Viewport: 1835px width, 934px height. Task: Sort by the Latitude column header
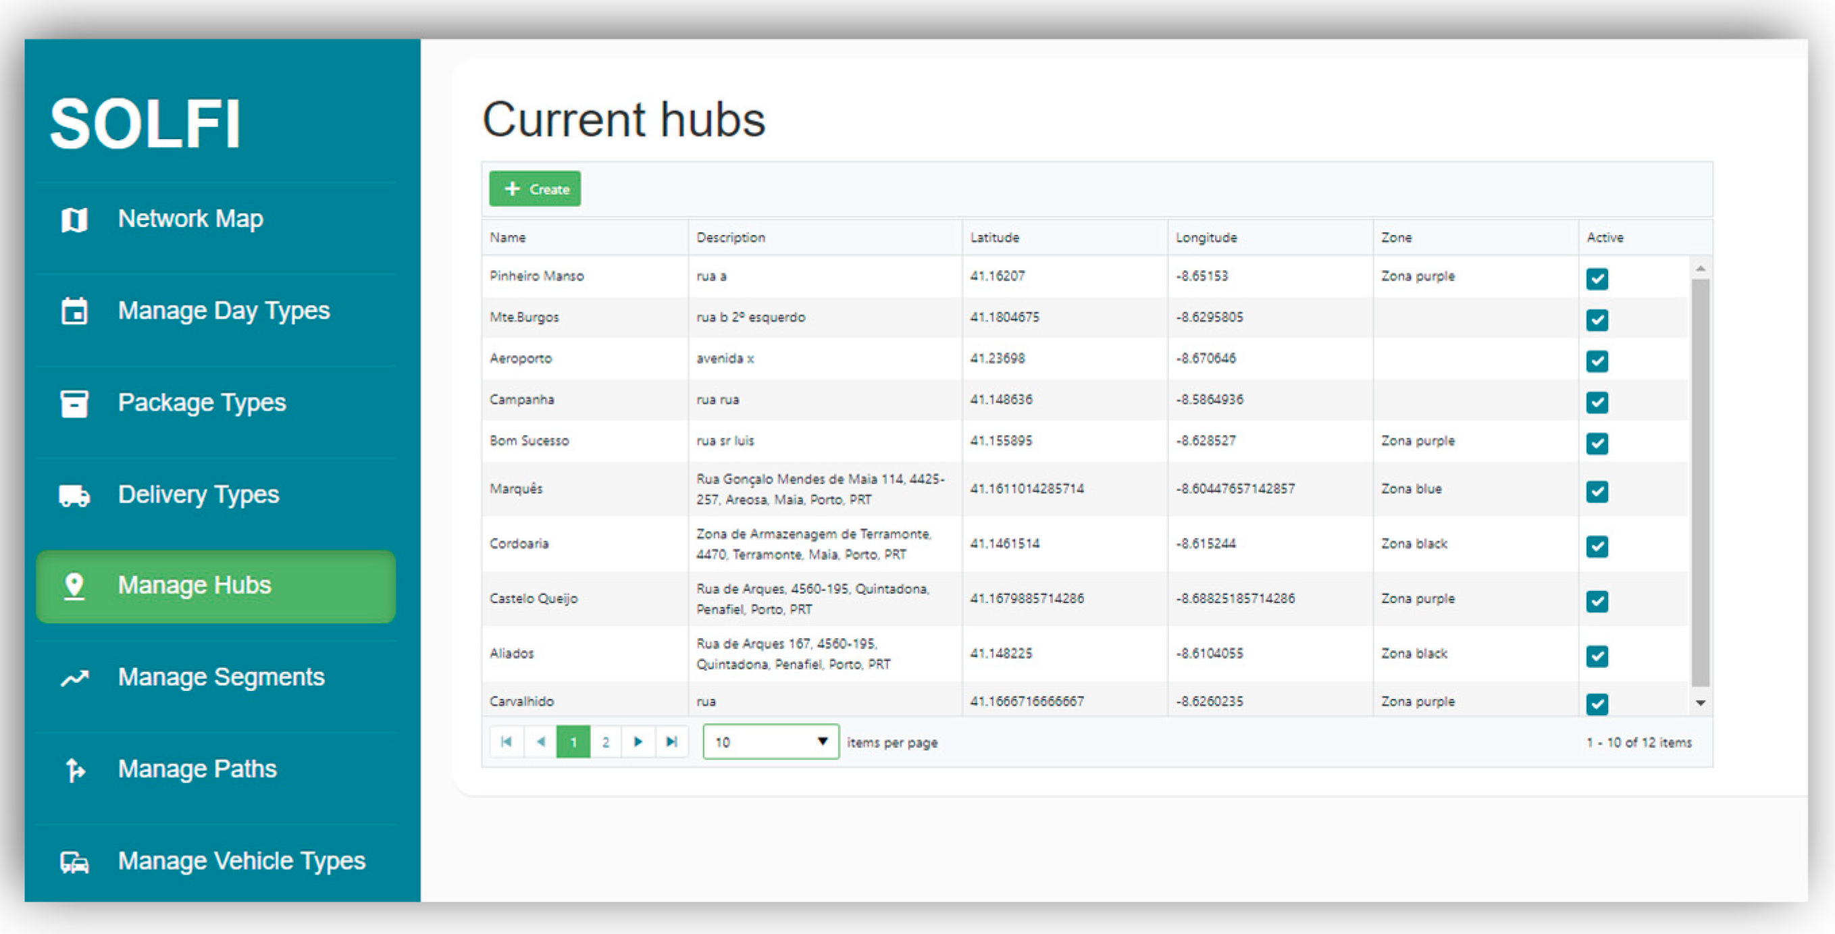(994, 237)
